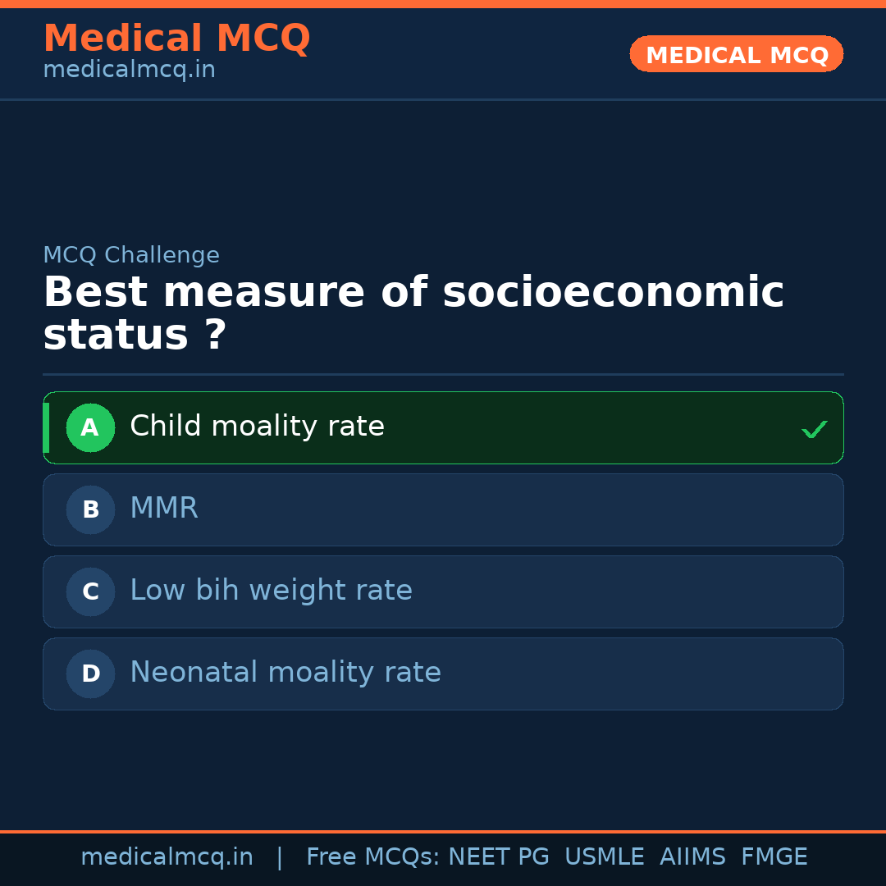Select "Neonatal moality rate" as the answer
Image resolution: width=886 pixels, height=886 pixels.
[285, 673]
